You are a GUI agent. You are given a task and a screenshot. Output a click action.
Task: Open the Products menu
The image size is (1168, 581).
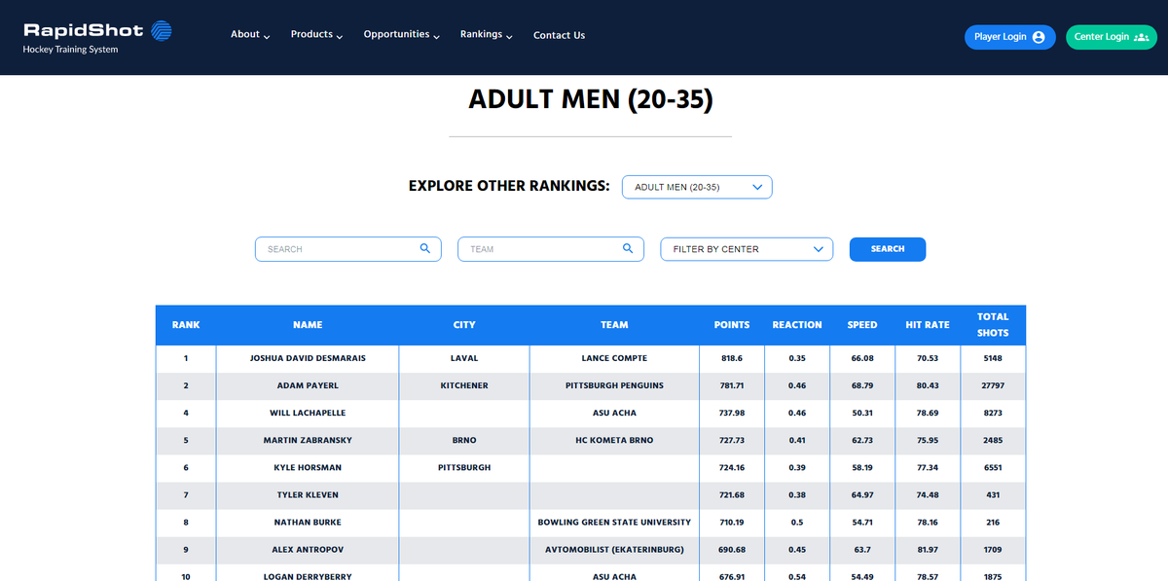point(316,35)
